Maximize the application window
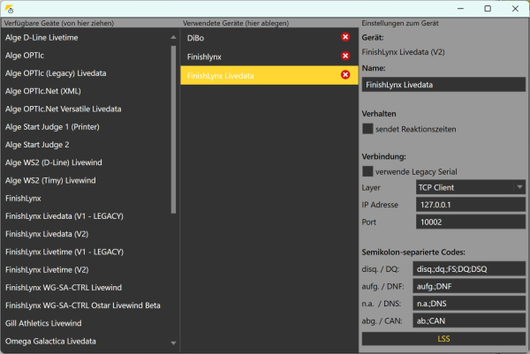The width and height of the screenshot is (530, 354). [x=488, y=9]
